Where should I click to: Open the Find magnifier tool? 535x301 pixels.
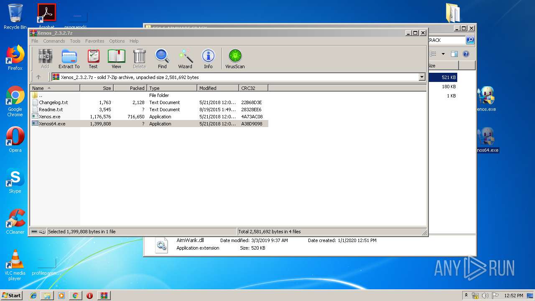pyautogui.click(x=162, y=59)
